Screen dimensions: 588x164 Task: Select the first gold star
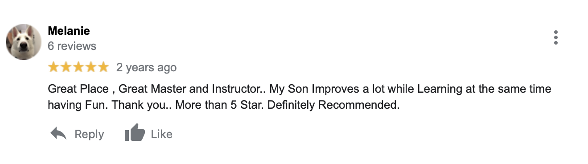click(54, 67)
